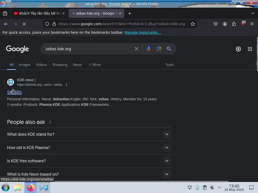Switch to News results
Viewport: 258px width, 193px height.
(77, 65)
